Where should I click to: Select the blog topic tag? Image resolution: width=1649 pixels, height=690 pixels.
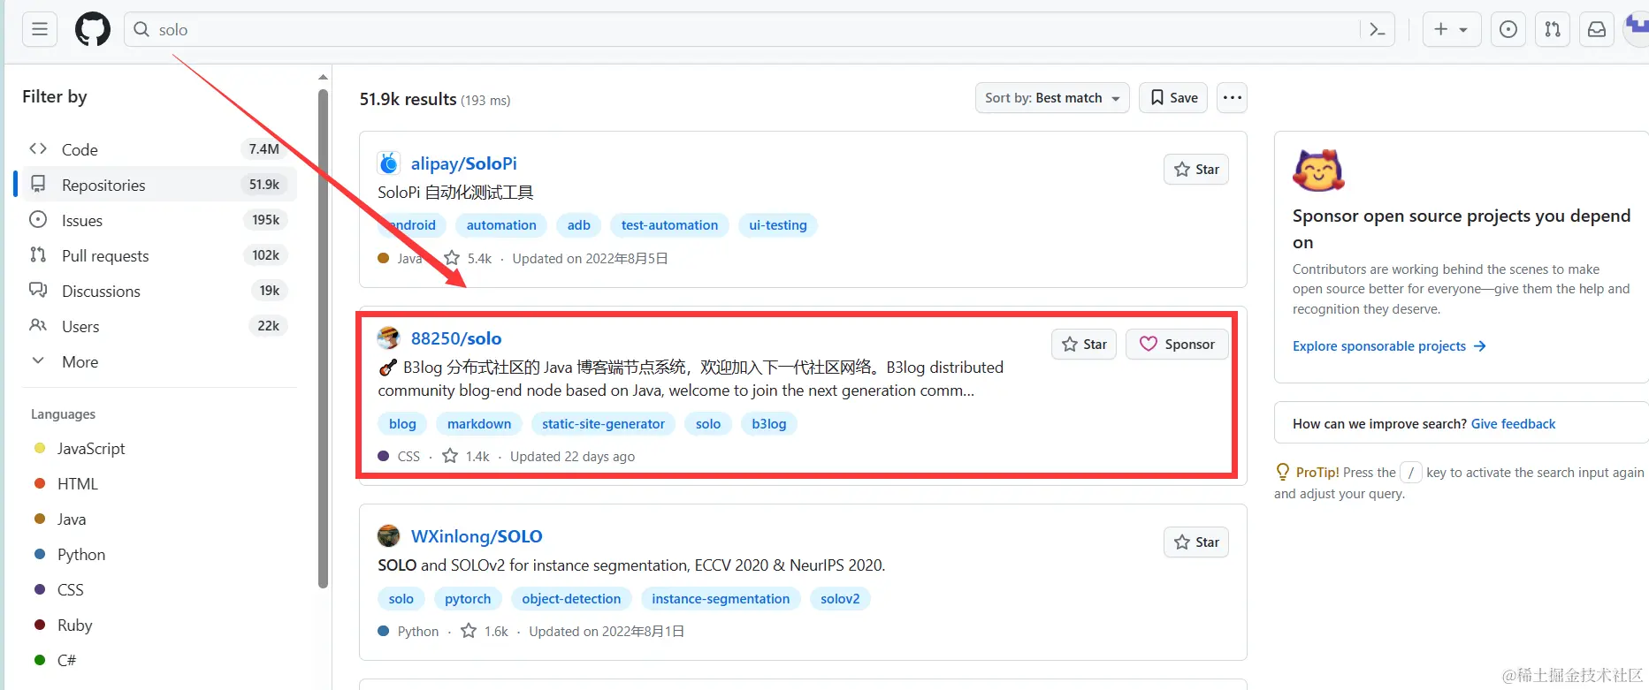402,424
